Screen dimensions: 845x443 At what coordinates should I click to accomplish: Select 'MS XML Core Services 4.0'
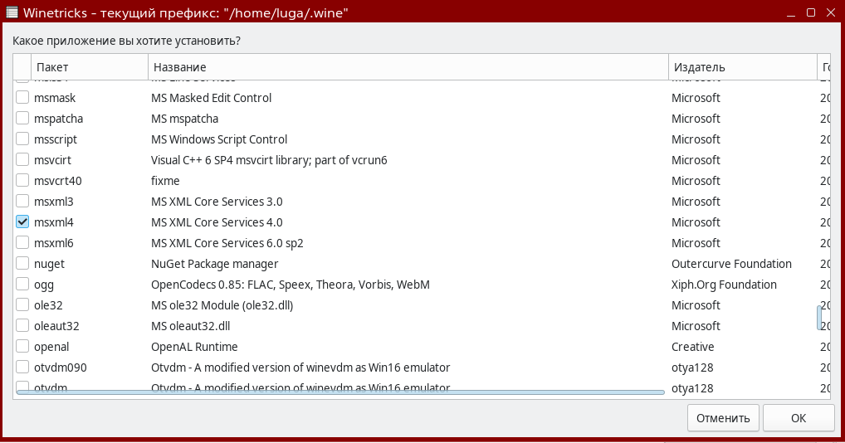tap(217, 222)
